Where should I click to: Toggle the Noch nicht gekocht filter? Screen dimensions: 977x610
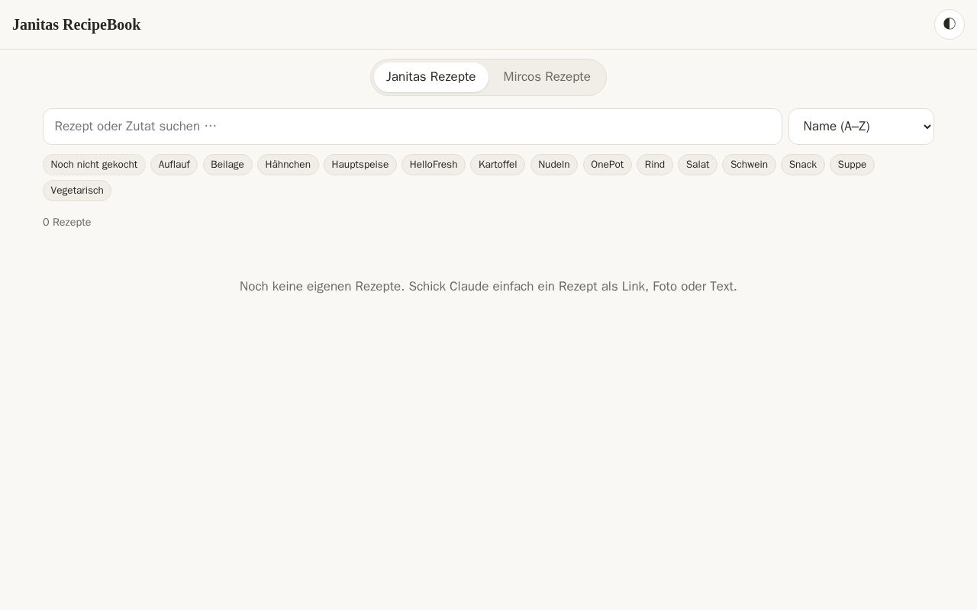(x=94, y=165)
